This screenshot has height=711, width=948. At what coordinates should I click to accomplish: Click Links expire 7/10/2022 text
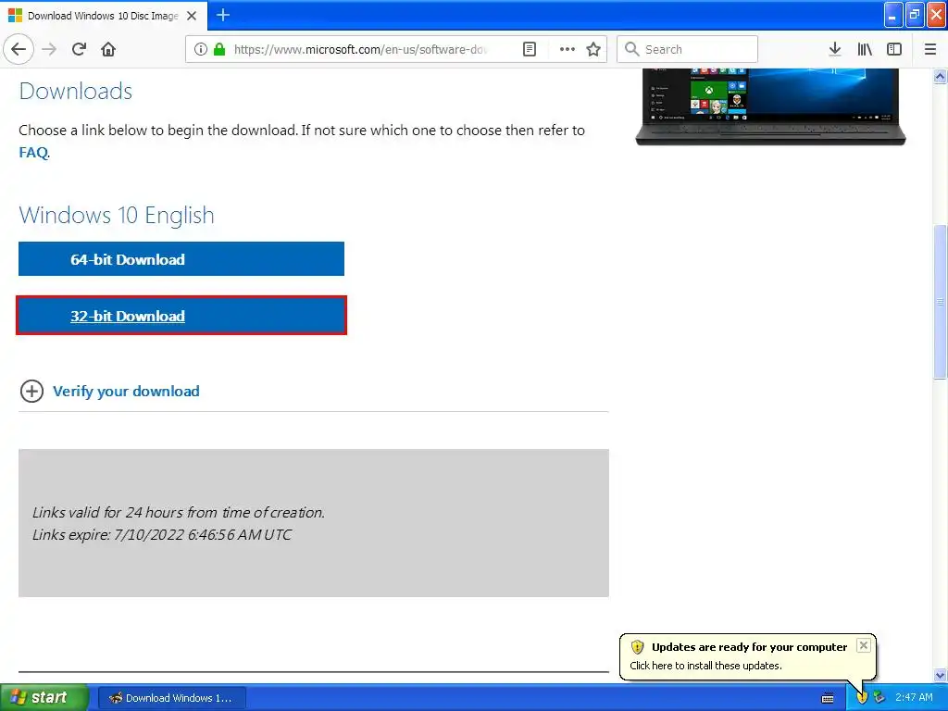click(x=162, y=534)
